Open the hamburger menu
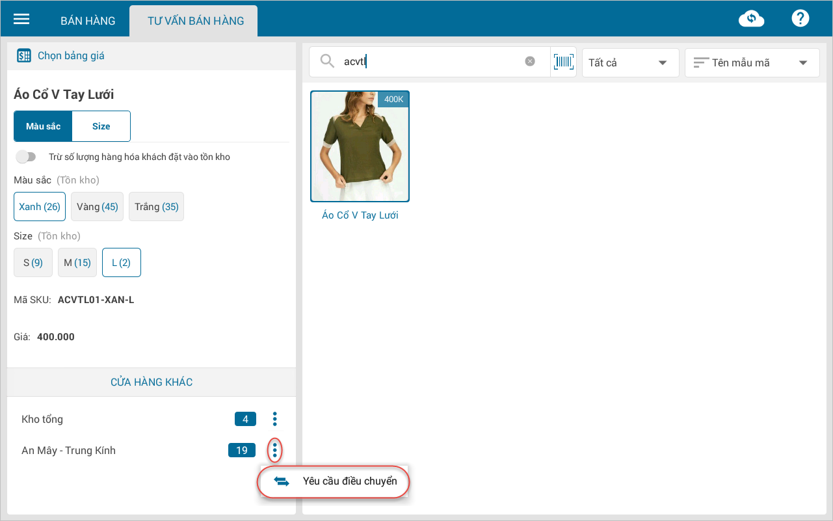833x521 pixels. pos(21,19)
